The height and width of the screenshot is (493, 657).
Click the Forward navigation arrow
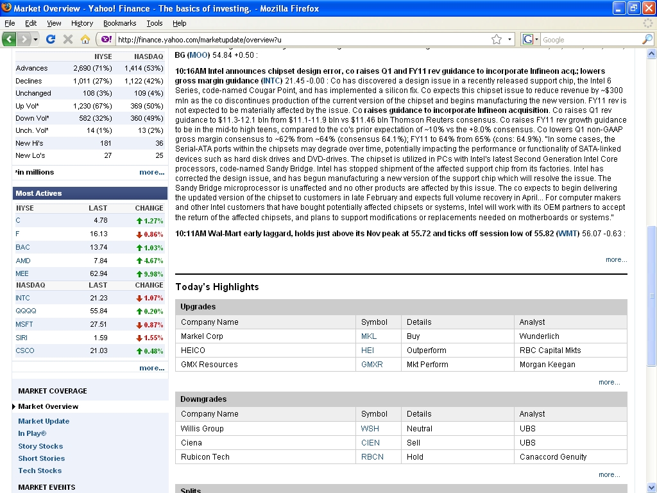point(24,39)
